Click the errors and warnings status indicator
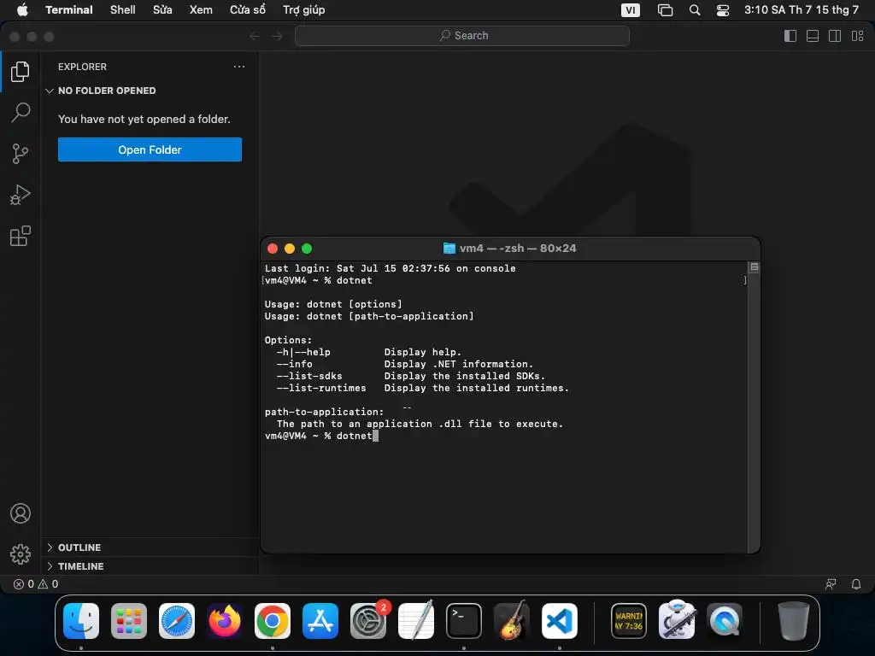This screenshot has width=875, height=656. [x=36, y=584]
